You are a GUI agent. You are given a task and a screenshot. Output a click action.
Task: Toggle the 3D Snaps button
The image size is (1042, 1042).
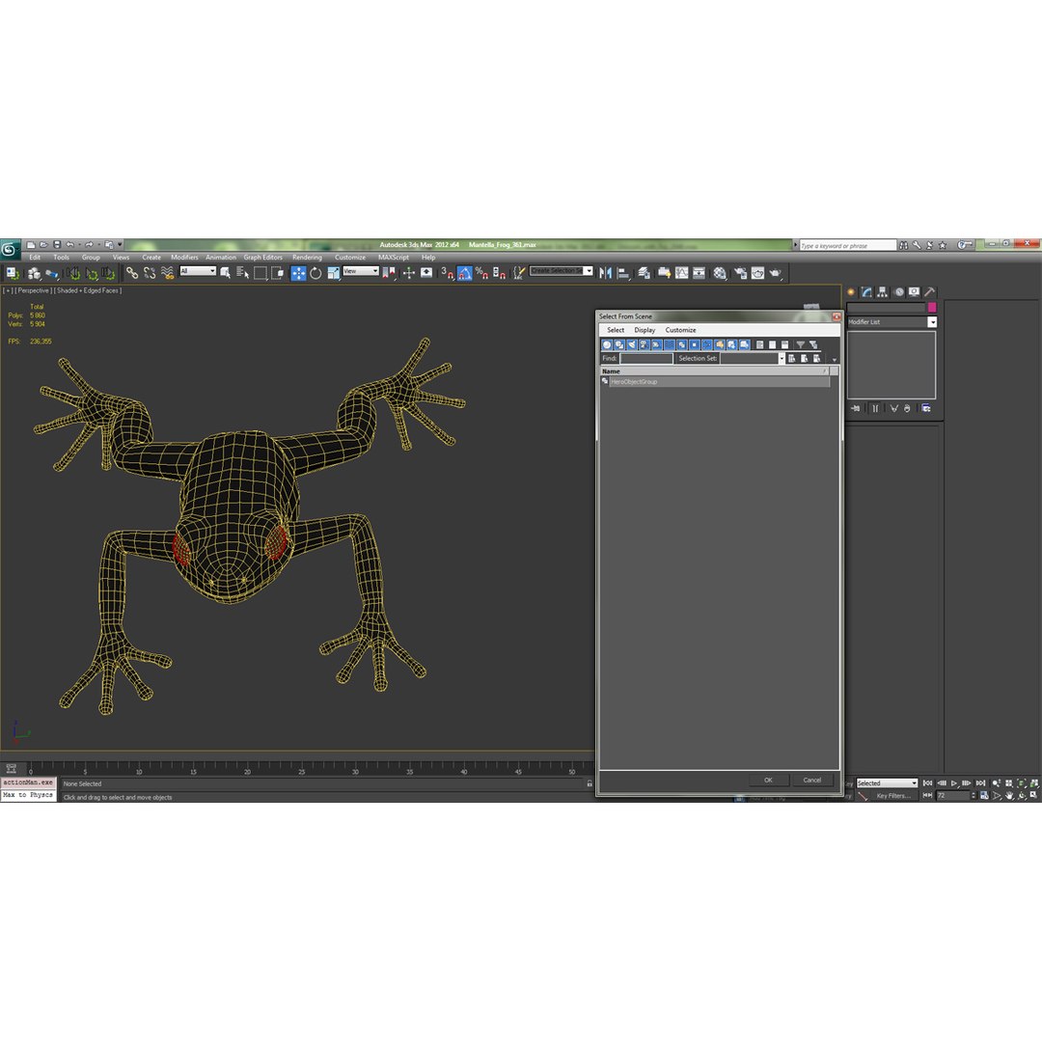coord(448,272)
